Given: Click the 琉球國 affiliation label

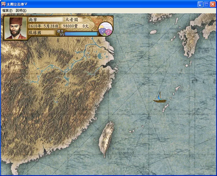Looking at the screenshot, I should tap(35, 33).
